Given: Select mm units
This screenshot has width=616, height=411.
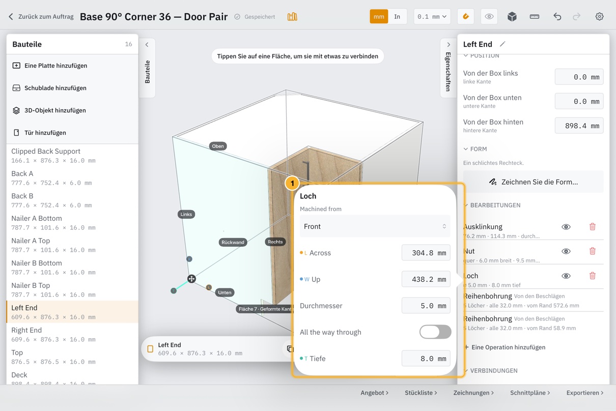Looking at the screenshot, I should 379,17.
